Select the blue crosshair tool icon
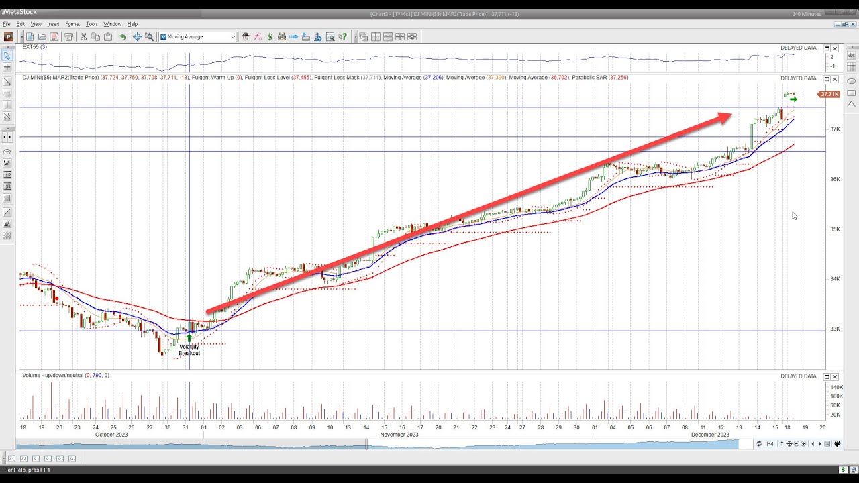This screenshot has height=483, width=859. 137,37
